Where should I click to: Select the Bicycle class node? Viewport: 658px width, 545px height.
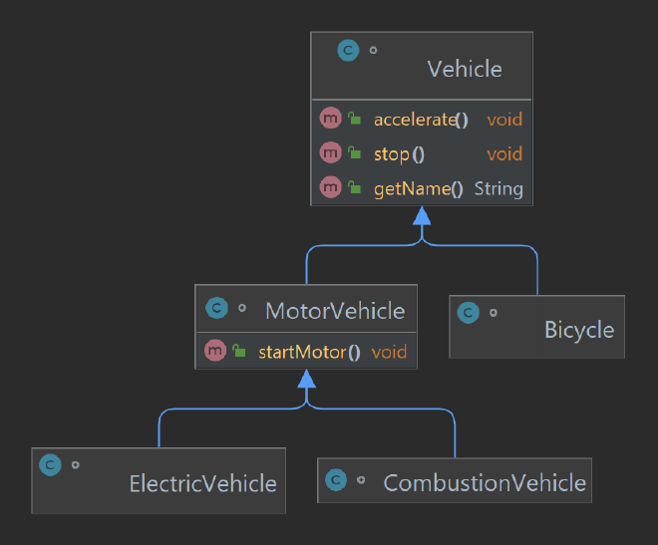tap(536, 327)
